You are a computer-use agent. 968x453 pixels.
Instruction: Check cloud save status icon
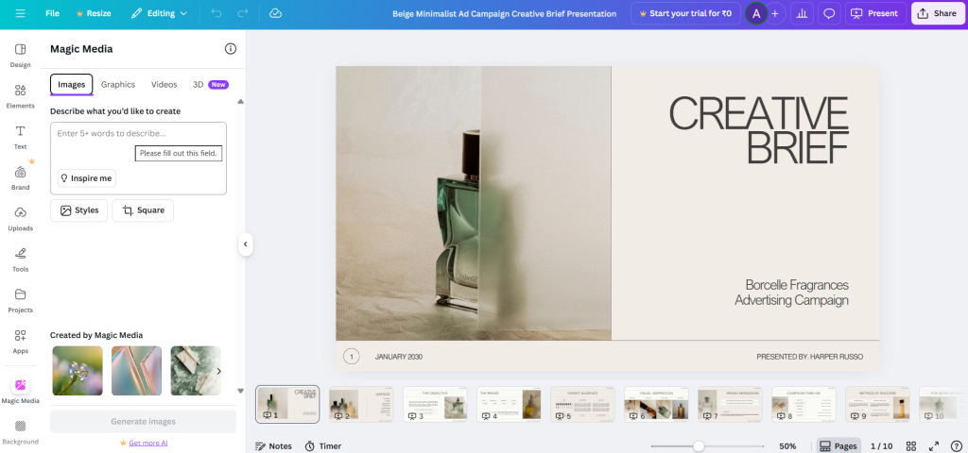pyautogui.click(x=276, y=13)
